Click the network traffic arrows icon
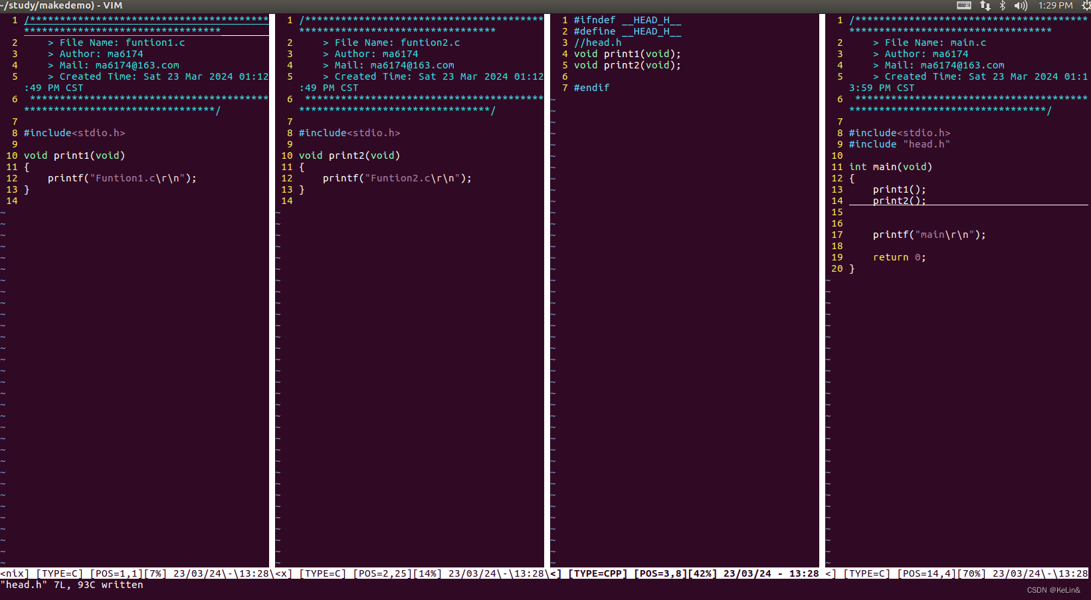This screenshot has width=1091, height=600. tap(984, 5)
